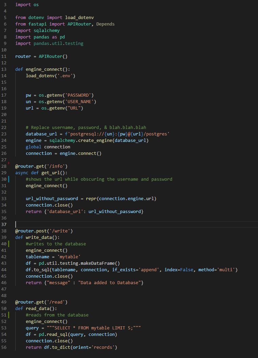Click the get_url function name
The image size is (258, 358).
52,173
